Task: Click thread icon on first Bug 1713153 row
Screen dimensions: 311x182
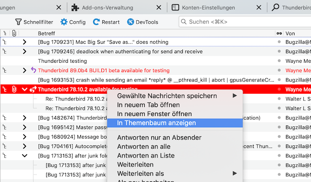Action: 5,156
